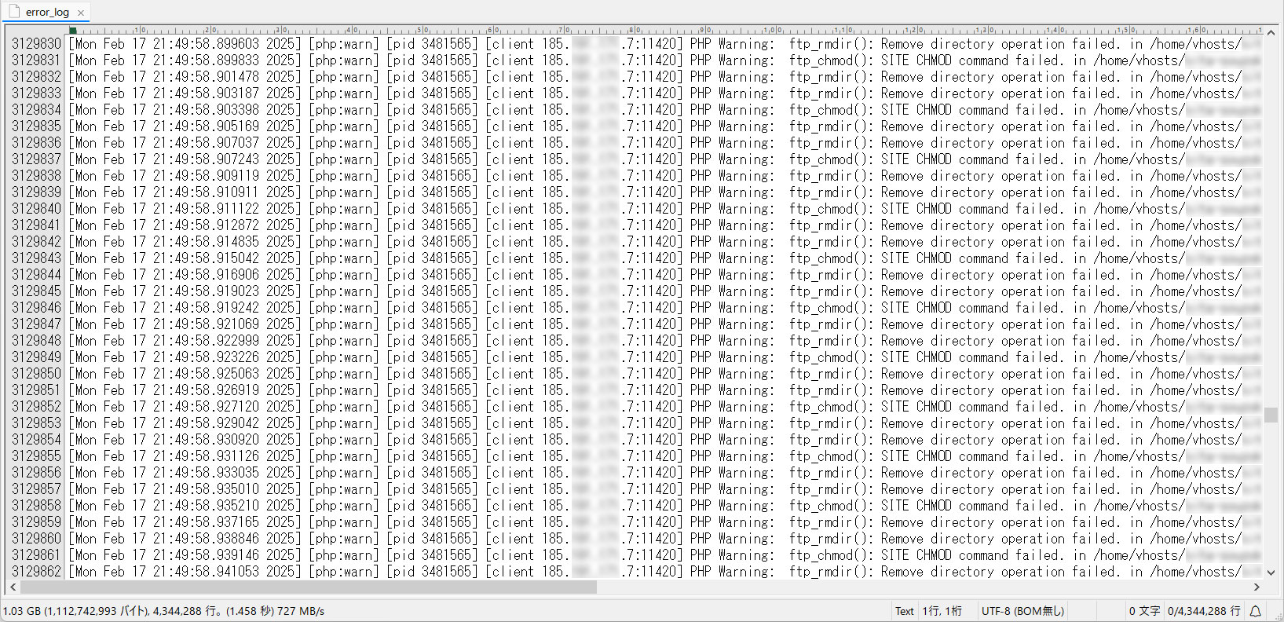Click the window resize grip in corner
Viewport: 1284px width, 622px height.
[1277, 616]
